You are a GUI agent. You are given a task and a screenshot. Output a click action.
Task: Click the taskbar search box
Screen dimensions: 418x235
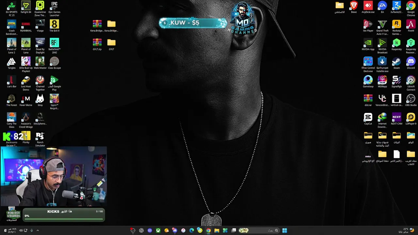click(x=259, y=230)
